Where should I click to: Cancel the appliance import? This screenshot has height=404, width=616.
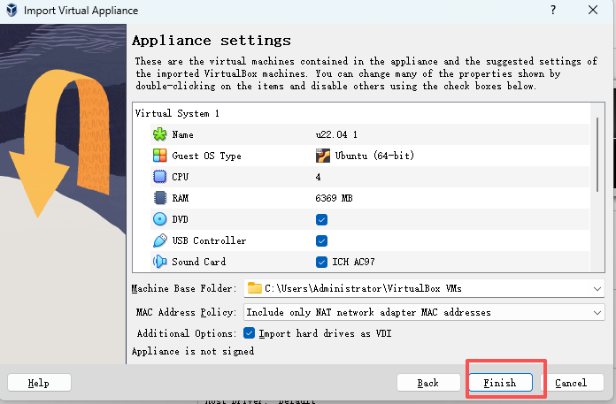(571, 383)
